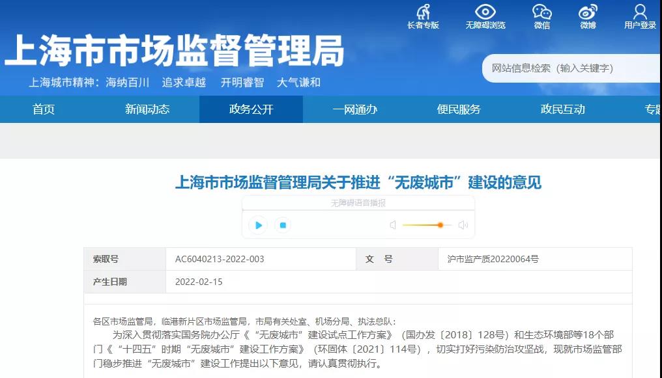Viewport: 662px width, 378px height.
Task: Mute the left speaker icon
Action: [x=394, y=224]
